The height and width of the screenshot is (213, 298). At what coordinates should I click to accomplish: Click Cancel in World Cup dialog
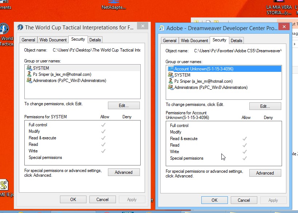(x=102, y=200)
